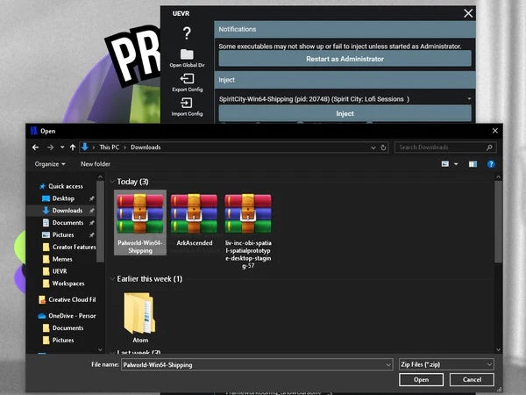Select Documents under Quick access

[x=68, y=222]
